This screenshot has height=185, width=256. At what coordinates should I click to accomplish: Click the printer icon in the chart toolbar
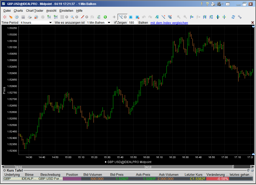29,17
